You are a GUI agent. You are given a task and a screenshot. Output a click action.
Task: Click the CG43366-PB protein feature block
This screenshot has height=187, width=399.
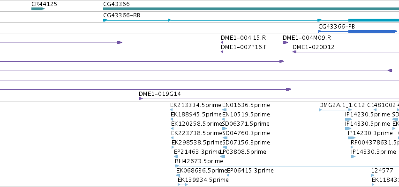[373, 31]
